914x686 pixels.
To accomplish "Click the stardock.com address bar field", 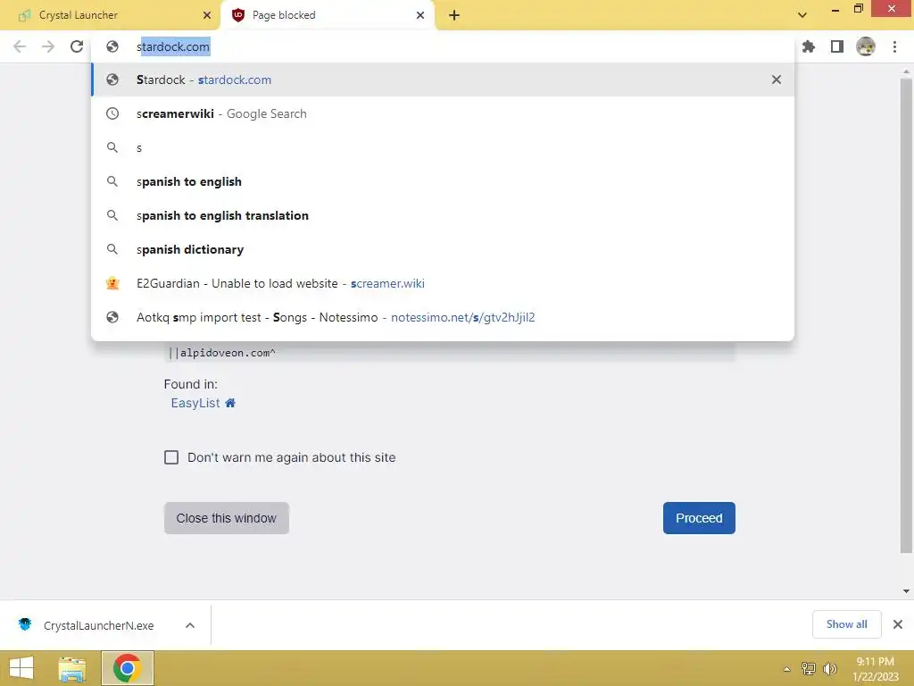I will coord(442,46).
